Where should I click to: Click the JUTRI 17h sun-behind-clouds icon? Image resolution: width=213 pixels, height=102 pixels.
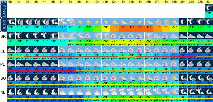click(157, 22)
